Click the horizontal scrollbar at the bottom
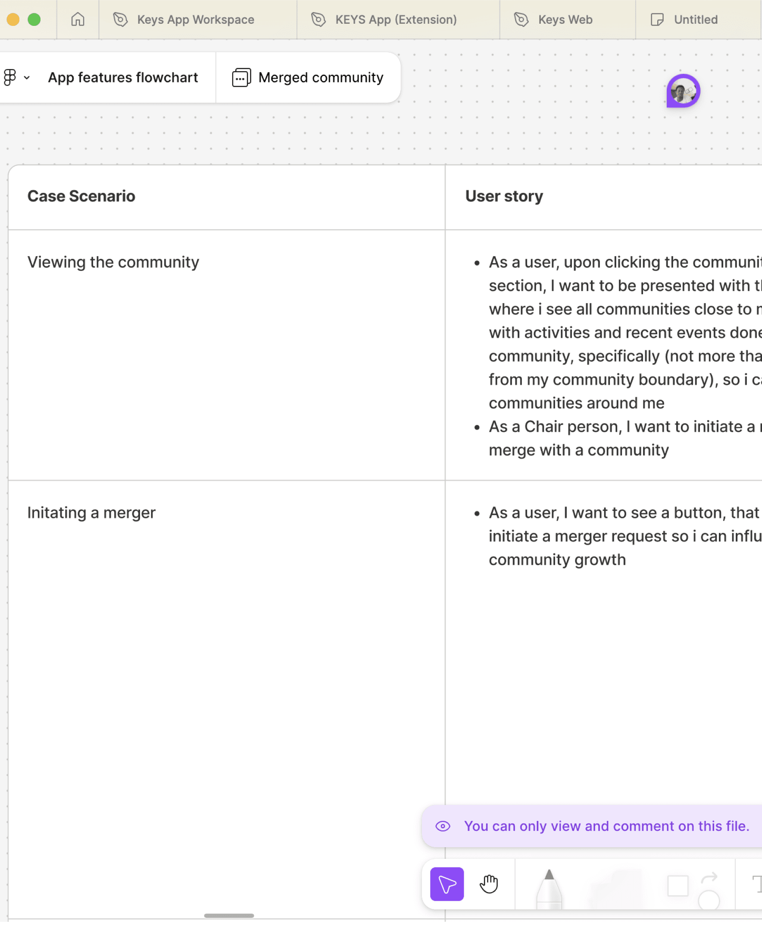762x949 pixels. click(229, 915)
